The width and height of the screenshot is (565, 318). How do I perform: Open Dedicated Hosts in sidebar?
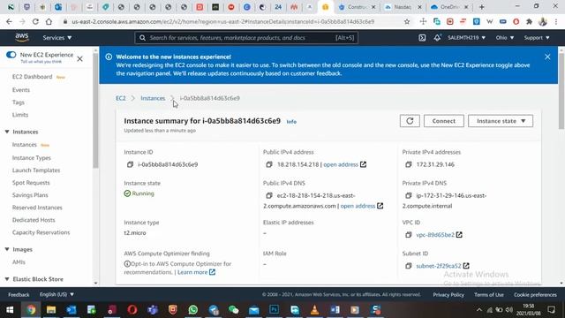(x=34, y=220)
